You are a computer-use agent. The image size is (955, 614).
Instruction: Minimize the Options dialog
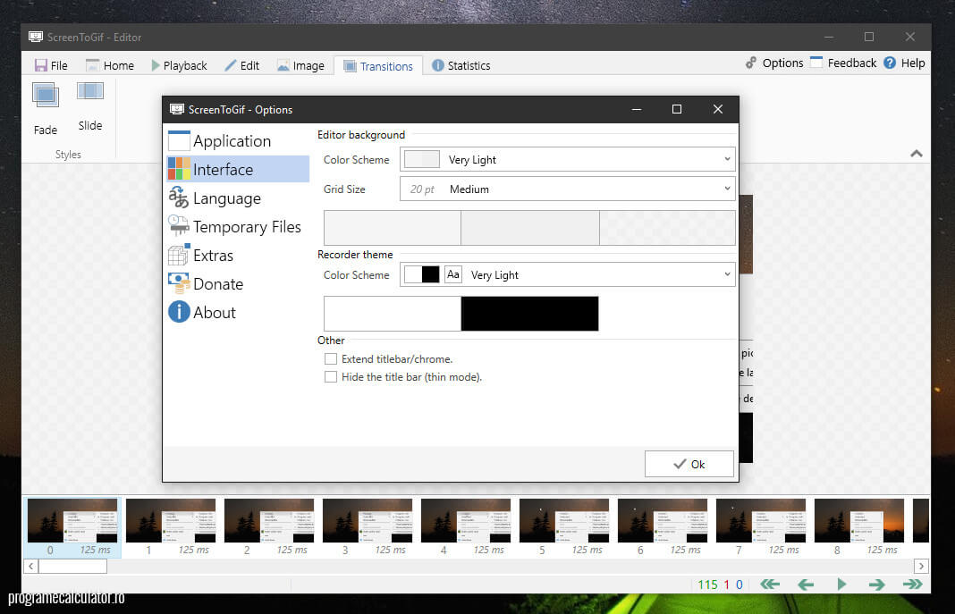[x=637, y=109]
